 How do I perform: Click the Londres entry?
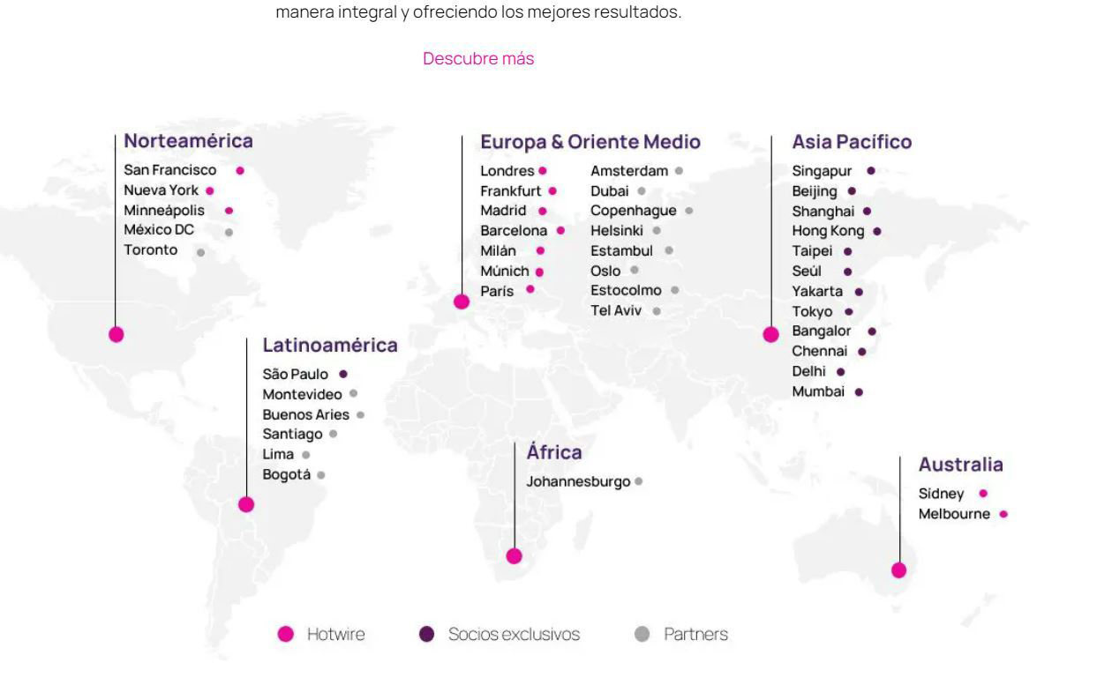pyautogui.click(x=507, y=171)
